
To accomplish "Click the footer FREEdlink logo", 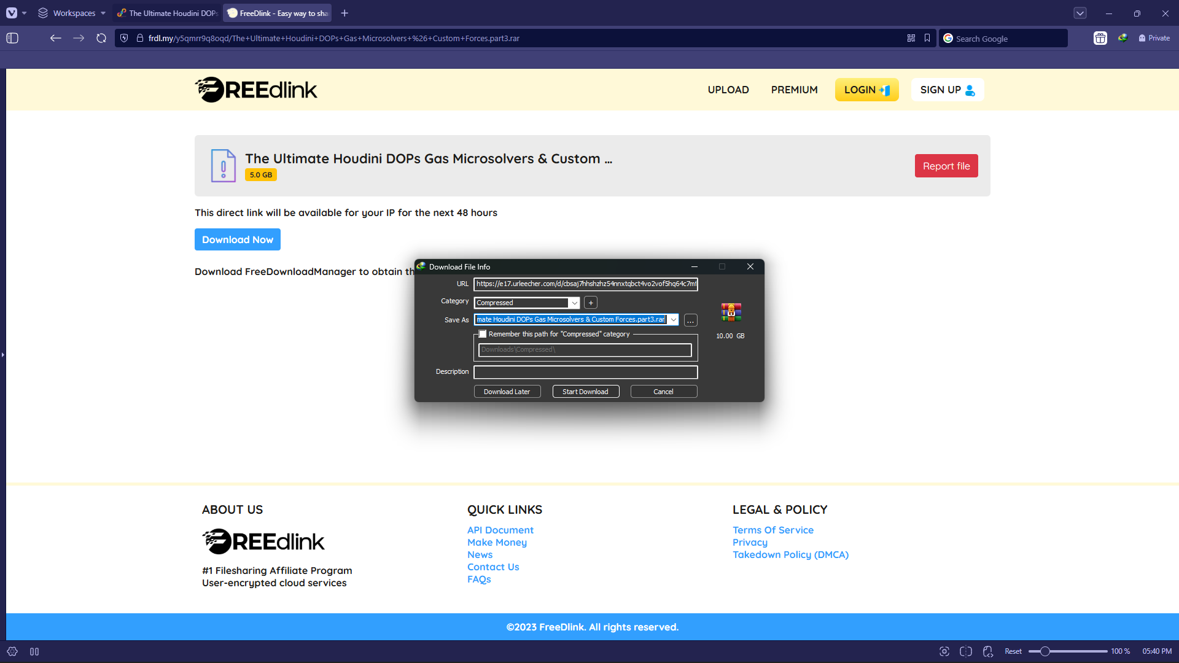I will coord(263,541).
